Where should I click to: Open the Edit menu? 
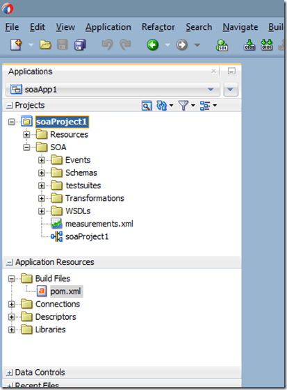pyautogui.click(x=38, y=27)
